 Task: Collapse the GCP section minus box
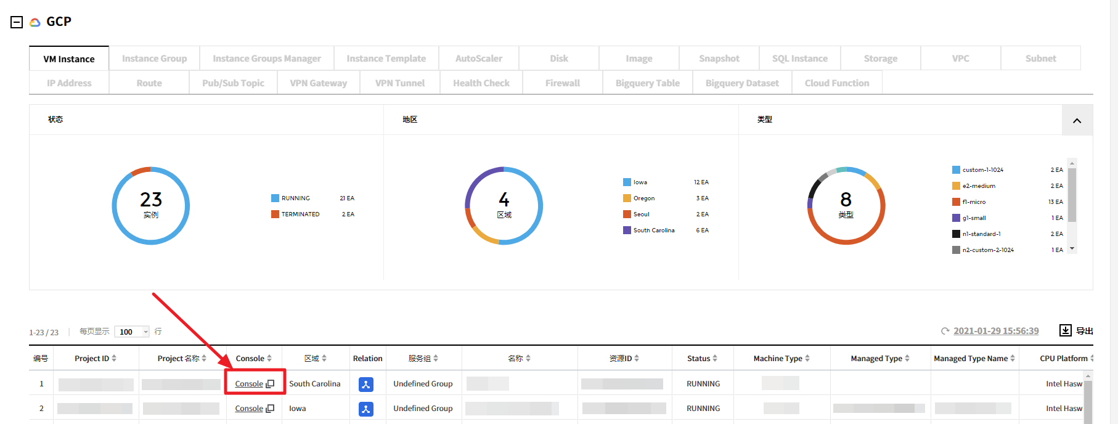(x=17, y=22)
